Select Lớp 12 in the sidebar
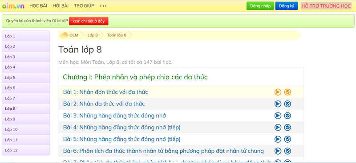 click(26, 150)
